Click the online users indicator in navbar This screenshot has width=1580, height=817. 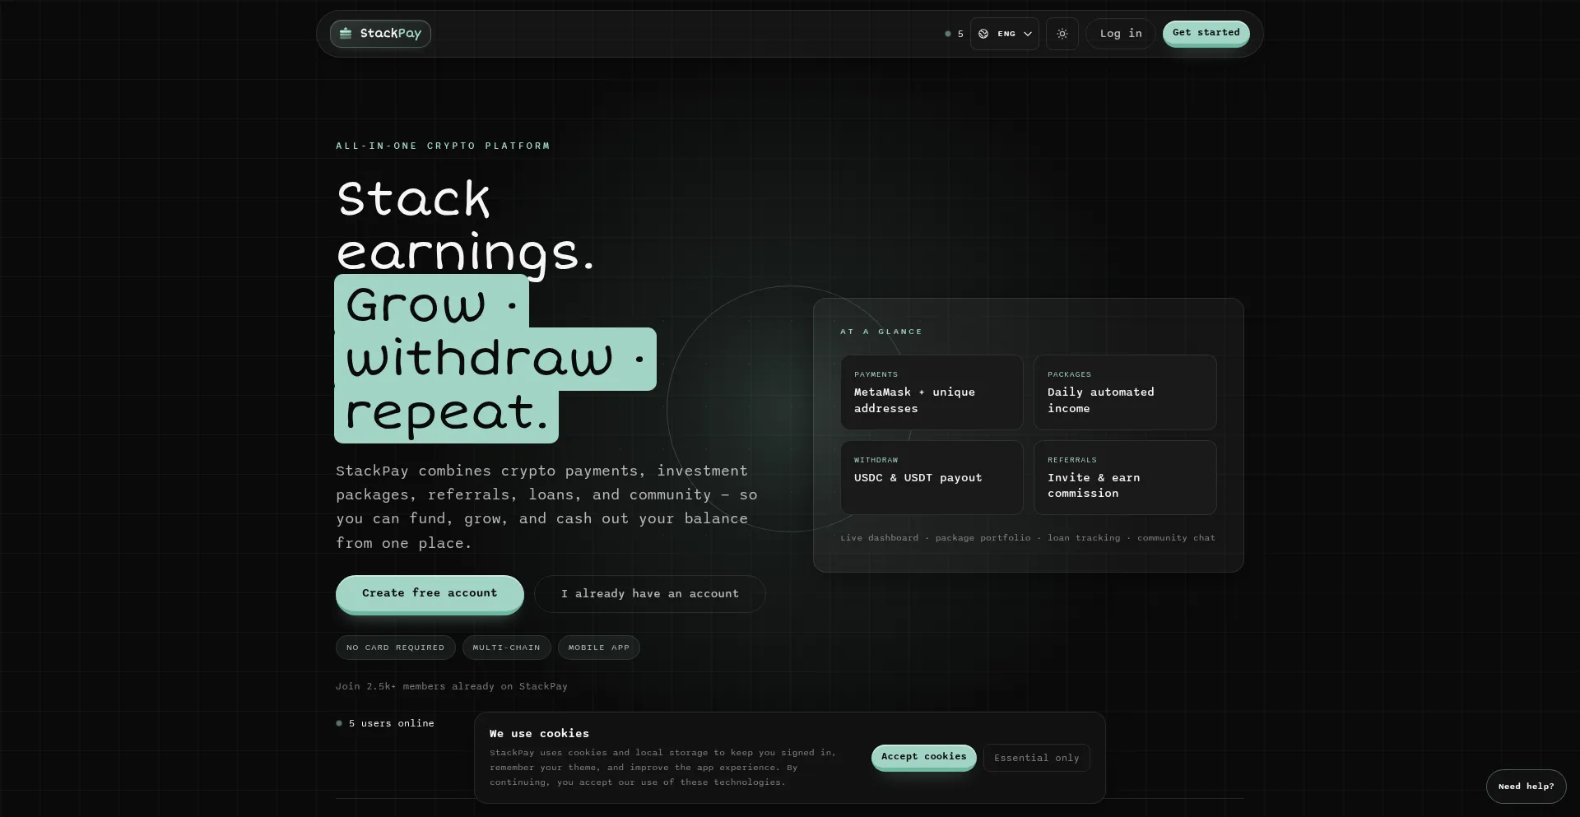click(954, 34)
